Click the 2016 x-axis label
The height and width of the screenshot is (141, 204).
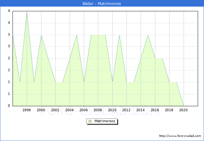(x=155, y=110)
